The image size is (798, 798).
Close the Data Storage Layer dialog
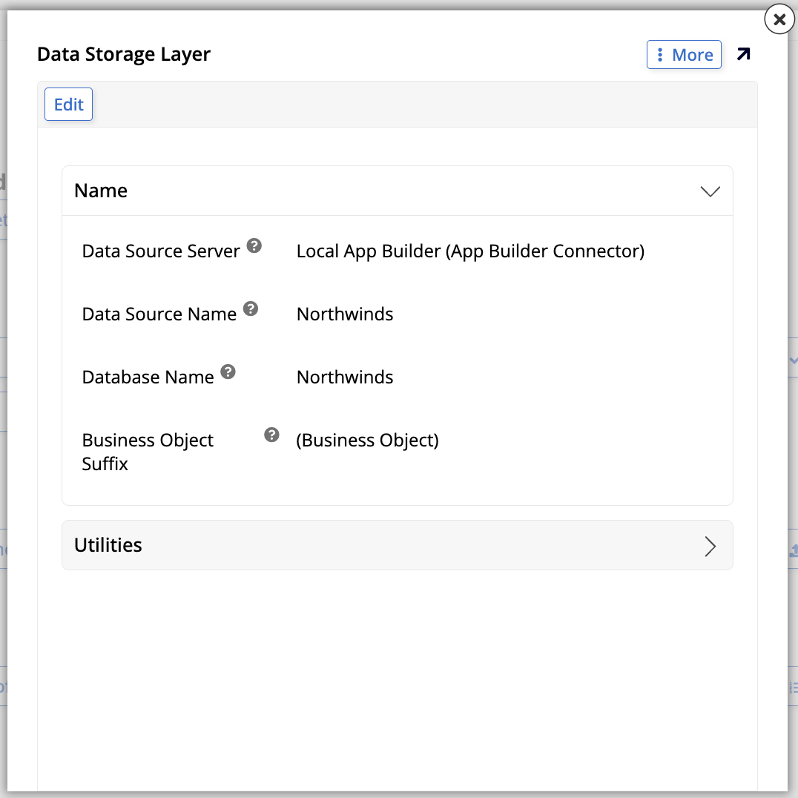tap(779, 19)
